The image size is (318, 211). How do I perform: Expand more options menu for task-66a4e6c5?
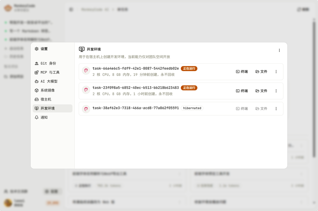coord(276,72)
